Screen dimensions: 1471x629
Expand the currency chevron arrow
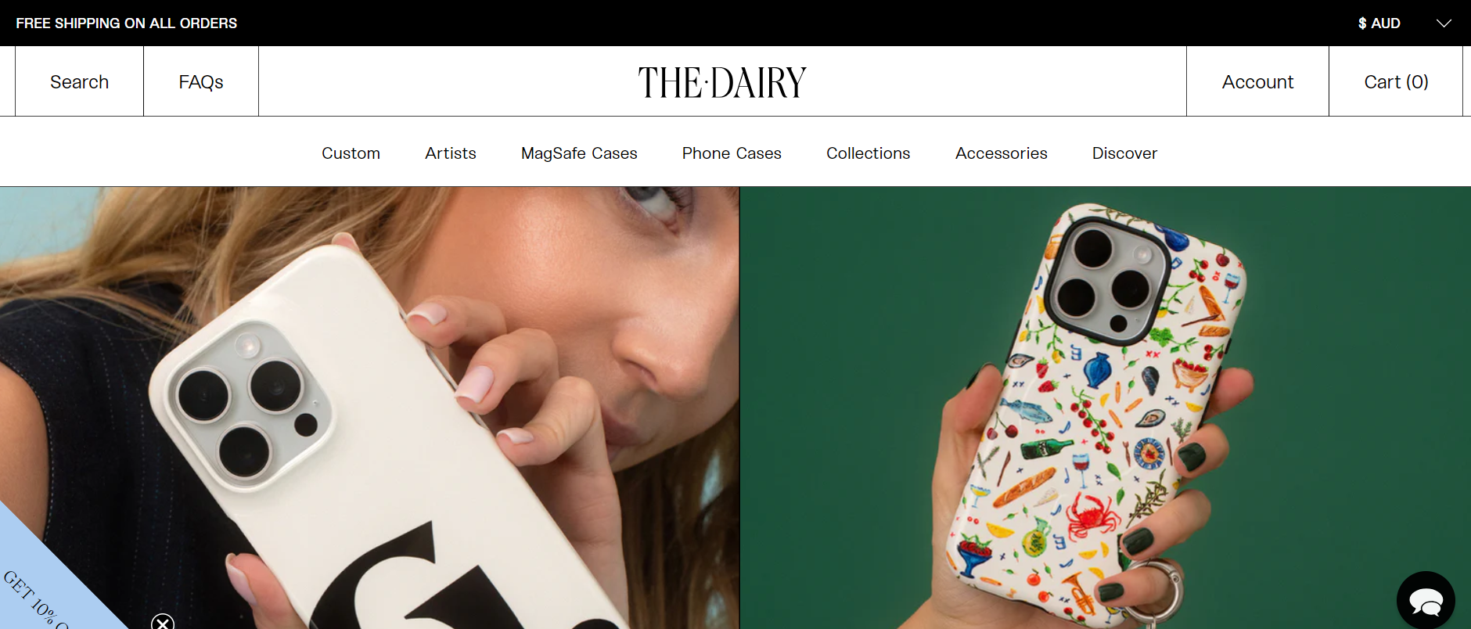[x=1444, y=23]
